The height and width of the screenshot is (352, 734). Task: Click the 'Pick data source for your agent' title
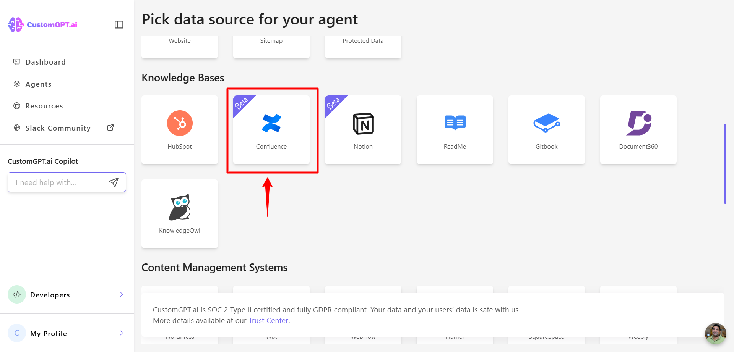[250, 19]
